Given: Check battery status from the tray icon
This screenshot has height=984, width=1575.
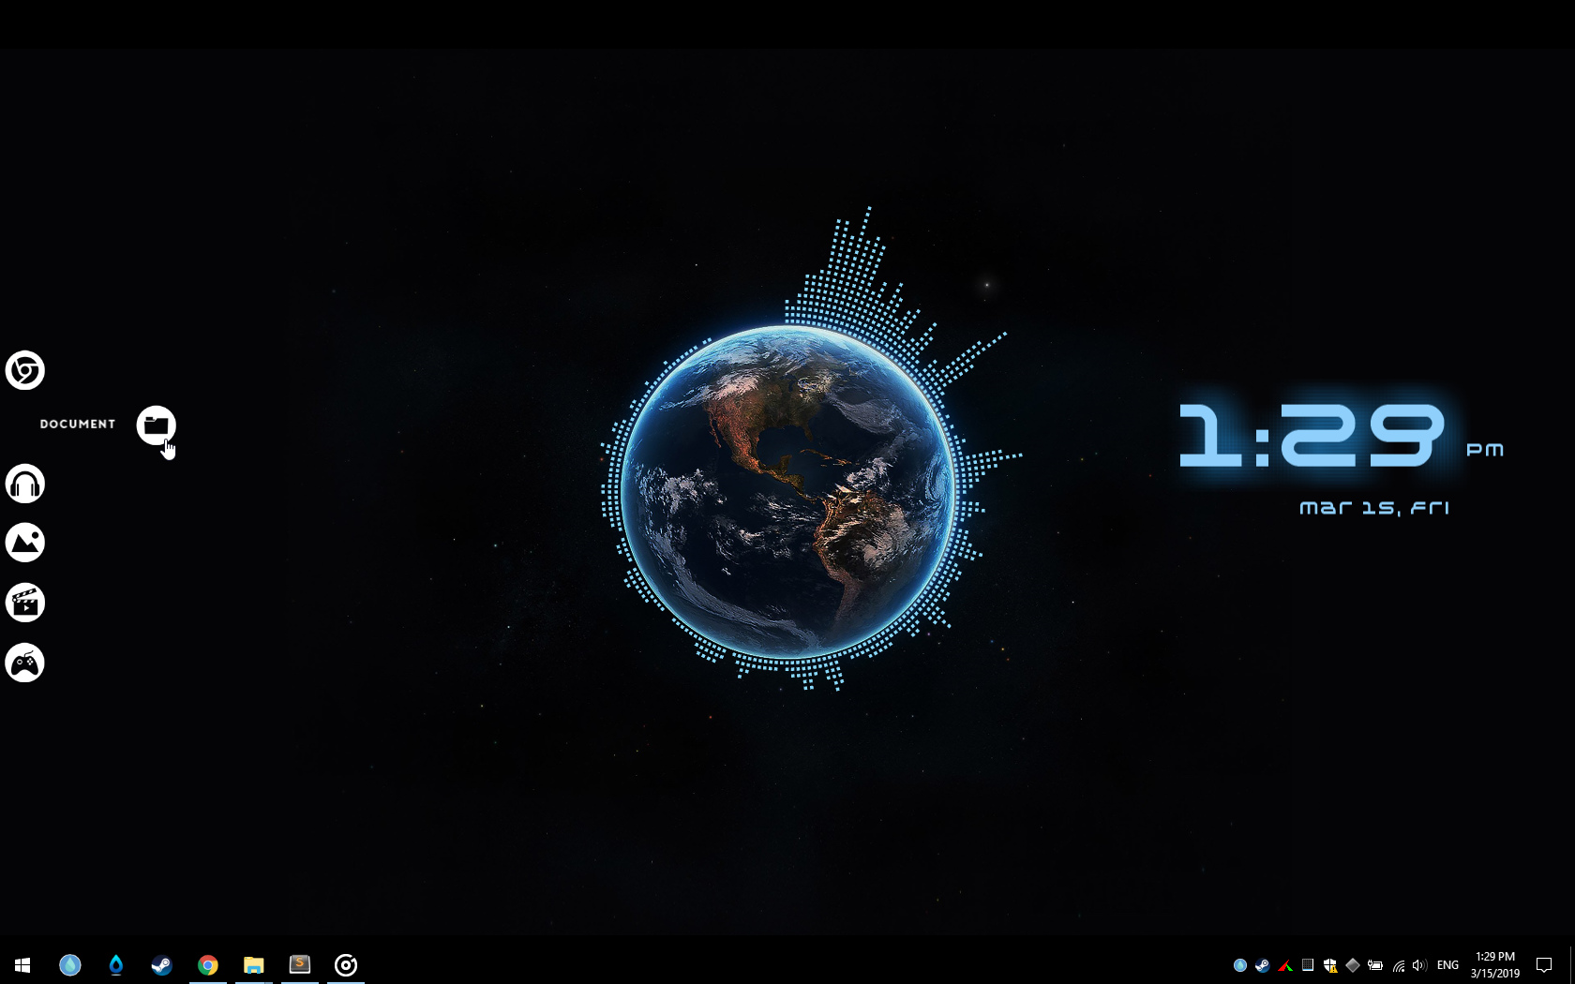Looking at the screenshot, I should pos(1375,965).
